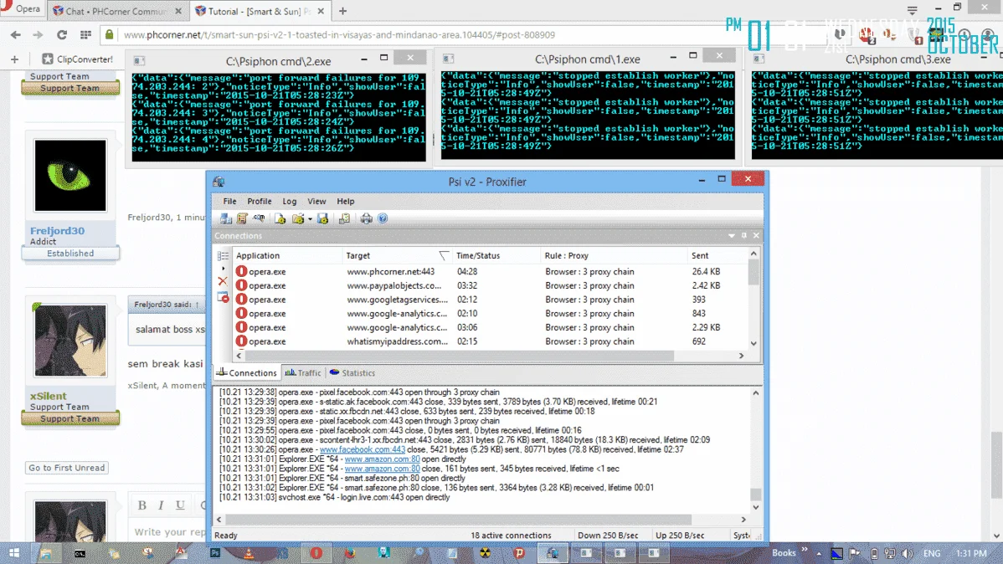Select the whatismyipaddress.com connection row
The image size is (1003, 564).
tap(490, 341)
